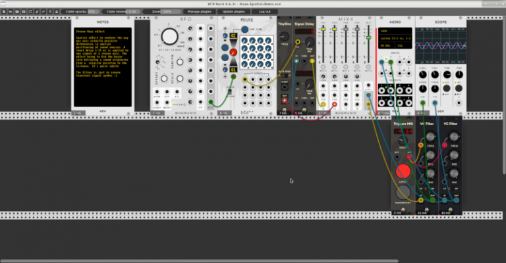506x263 pixels.
Task: Click the MIX4 channel 1 fader
Action: 323,30
